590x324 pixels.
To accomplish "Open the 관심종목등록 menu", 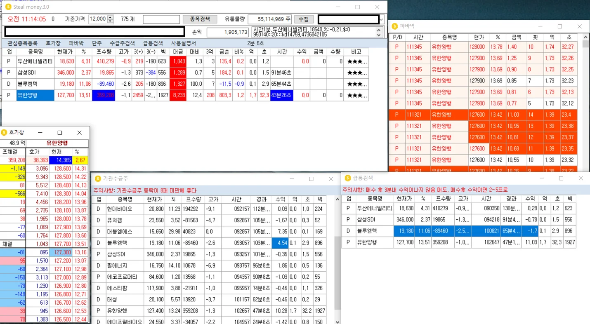I will [x=22, y=43].
